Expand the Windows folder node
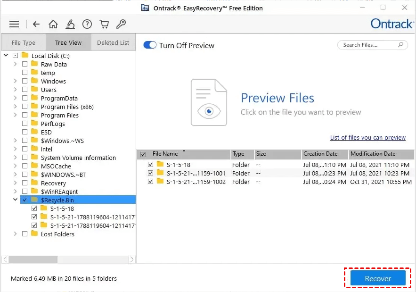Screen dimensions: 416x292 click(15, 81)
